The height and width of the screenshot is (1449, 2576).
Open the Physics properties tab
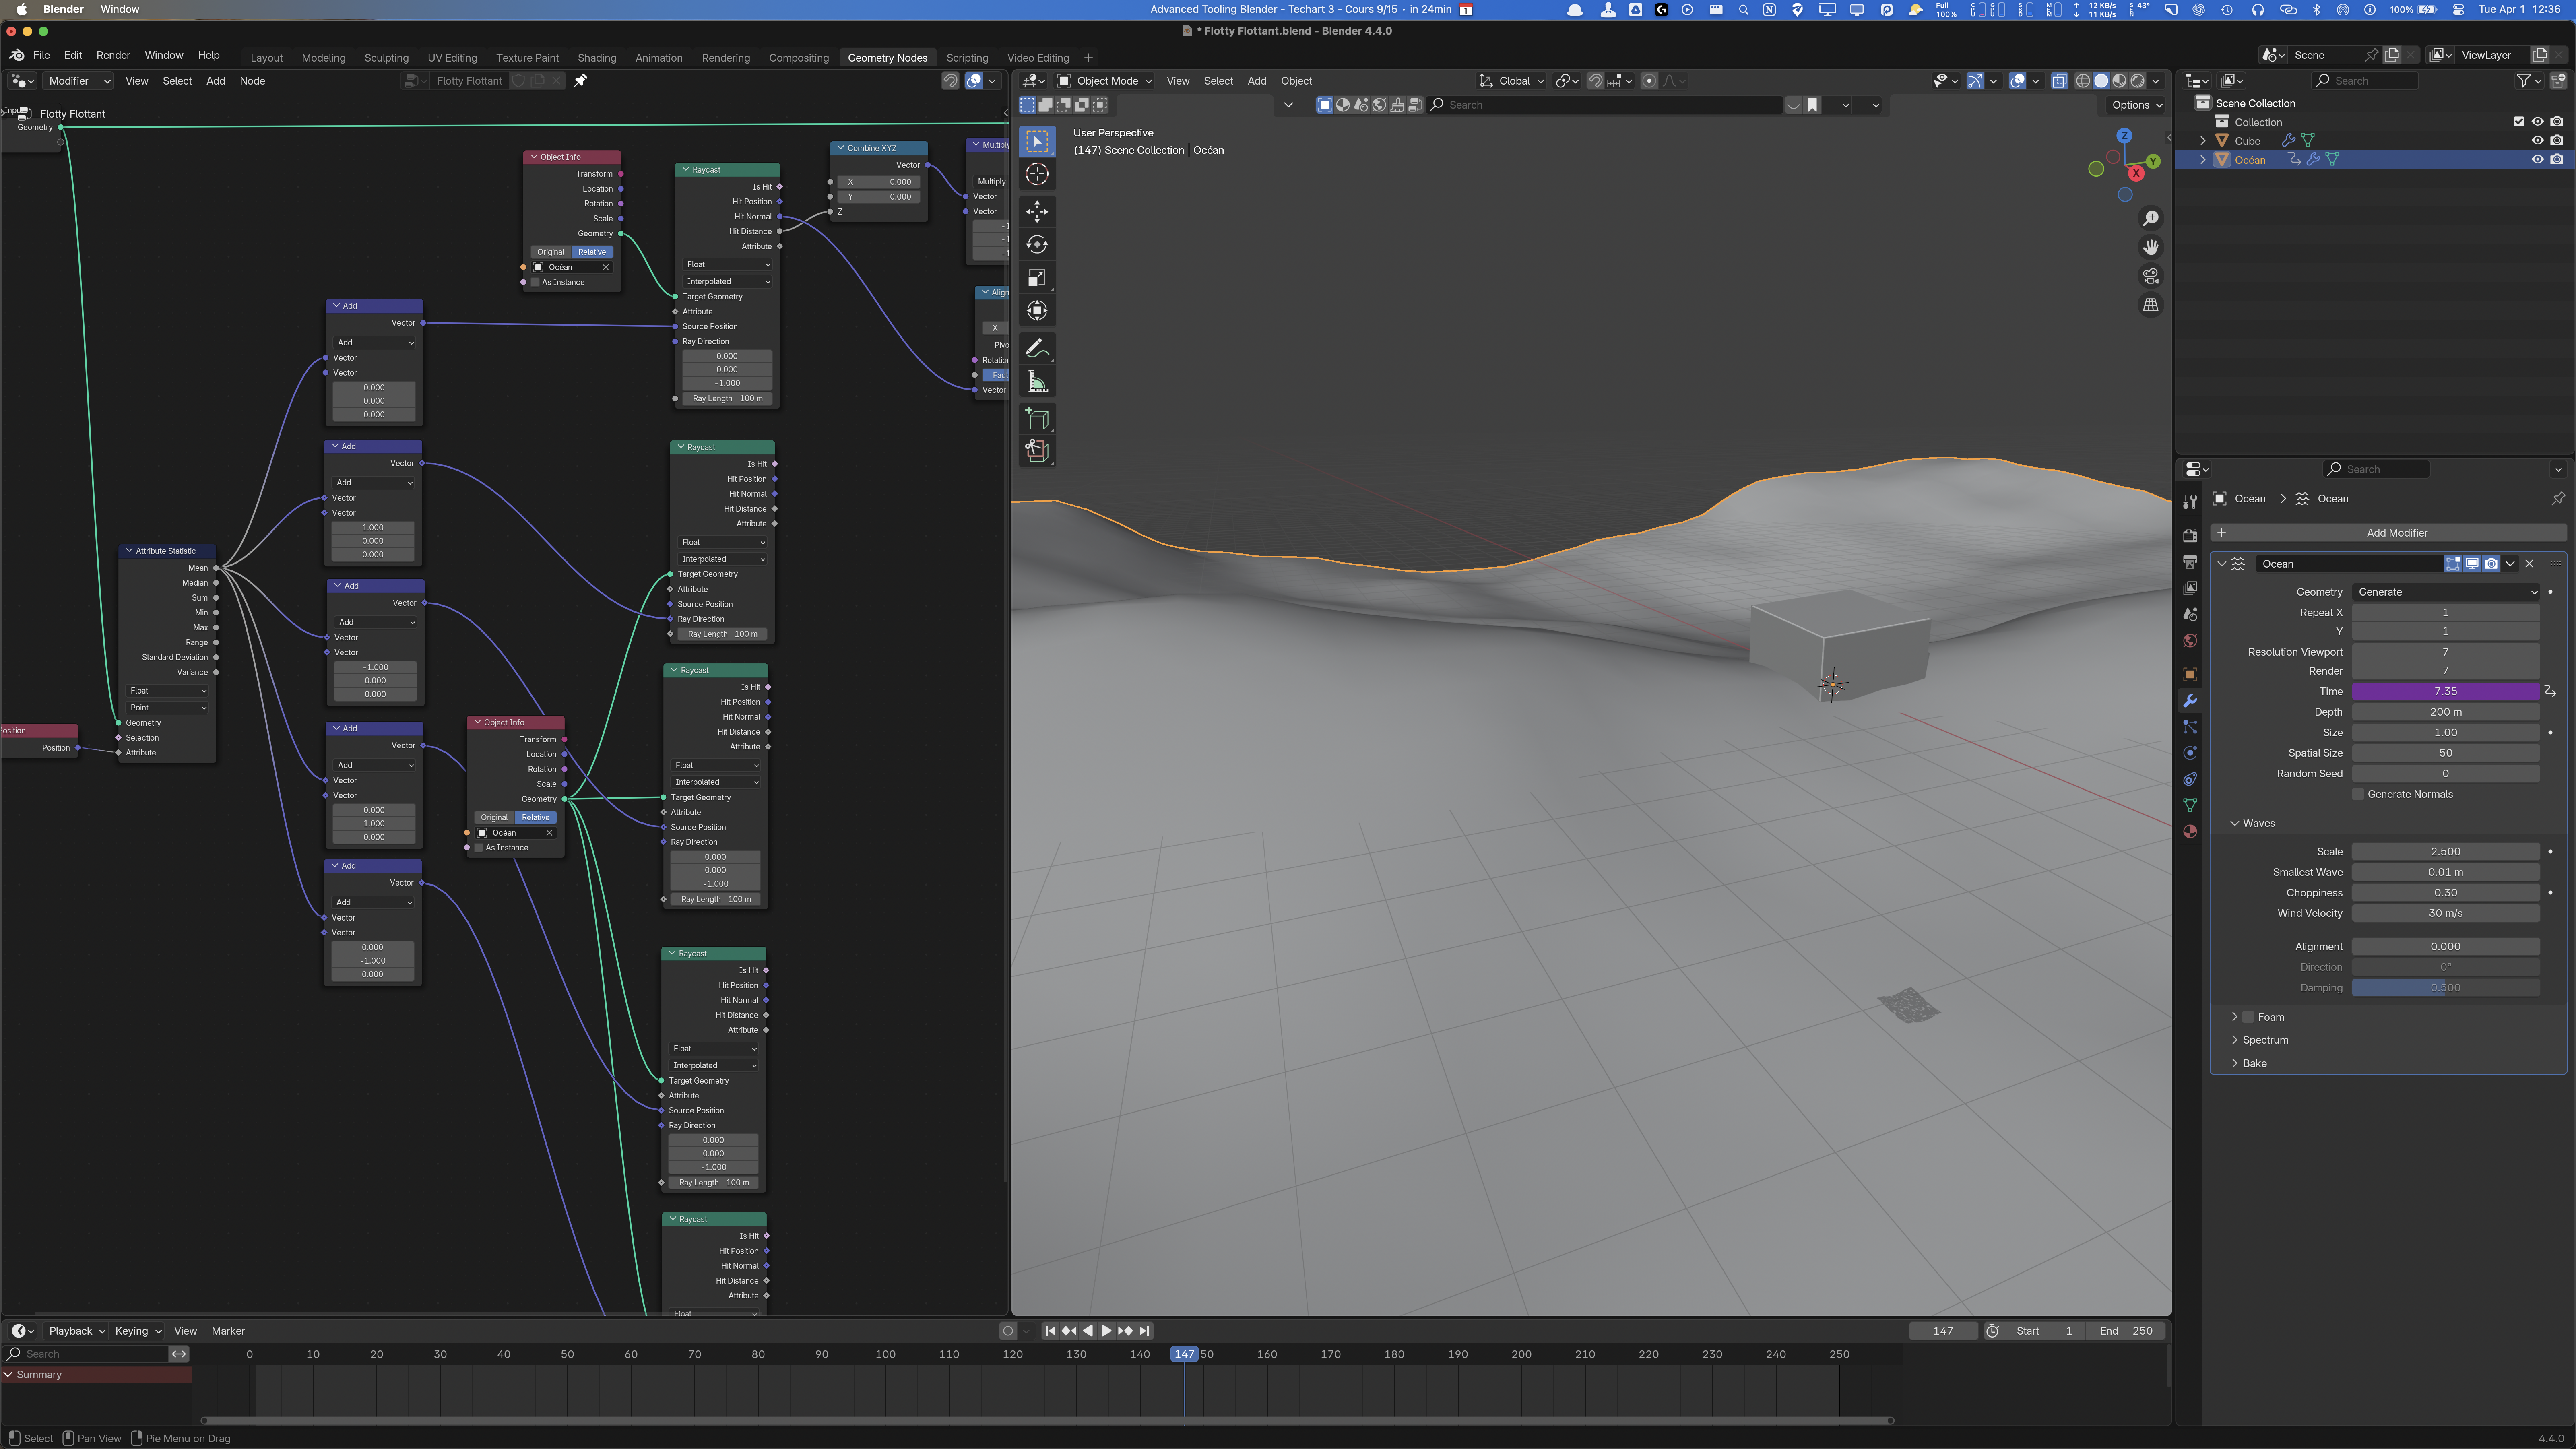2190,753
